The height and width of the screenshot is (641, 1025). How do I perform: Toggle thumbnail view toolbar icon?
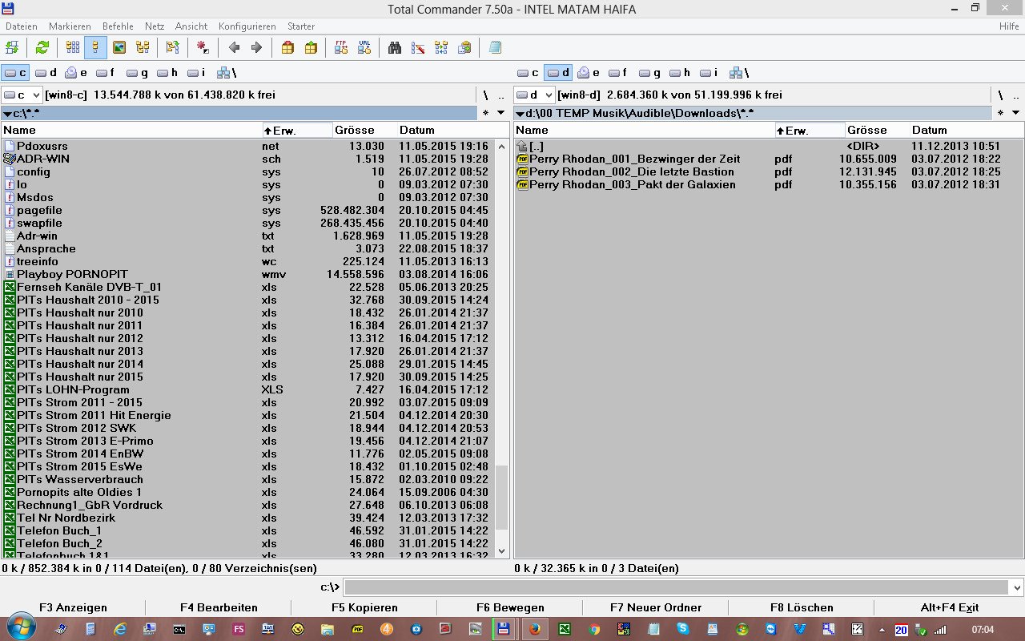tap(119, 47)
